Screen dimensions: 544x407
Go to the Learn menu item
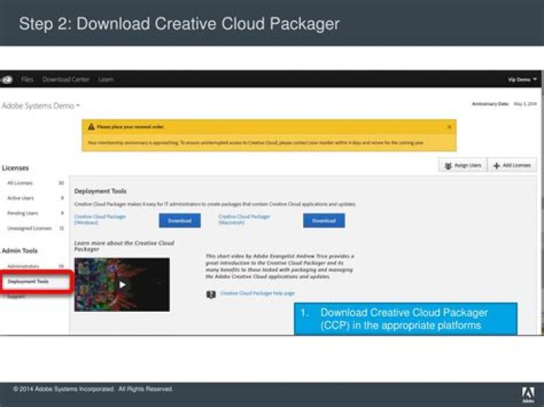pos(106,79)
